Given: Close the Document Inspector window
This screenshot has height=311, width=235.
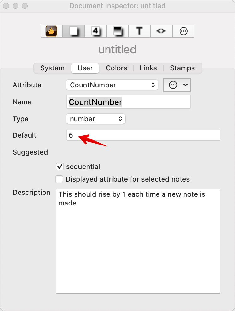Looking at the screenshot, I should (6, 6).
